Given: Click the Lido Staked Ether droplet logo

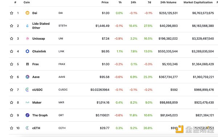Looking at the screenshot, I should click(27, 26).
